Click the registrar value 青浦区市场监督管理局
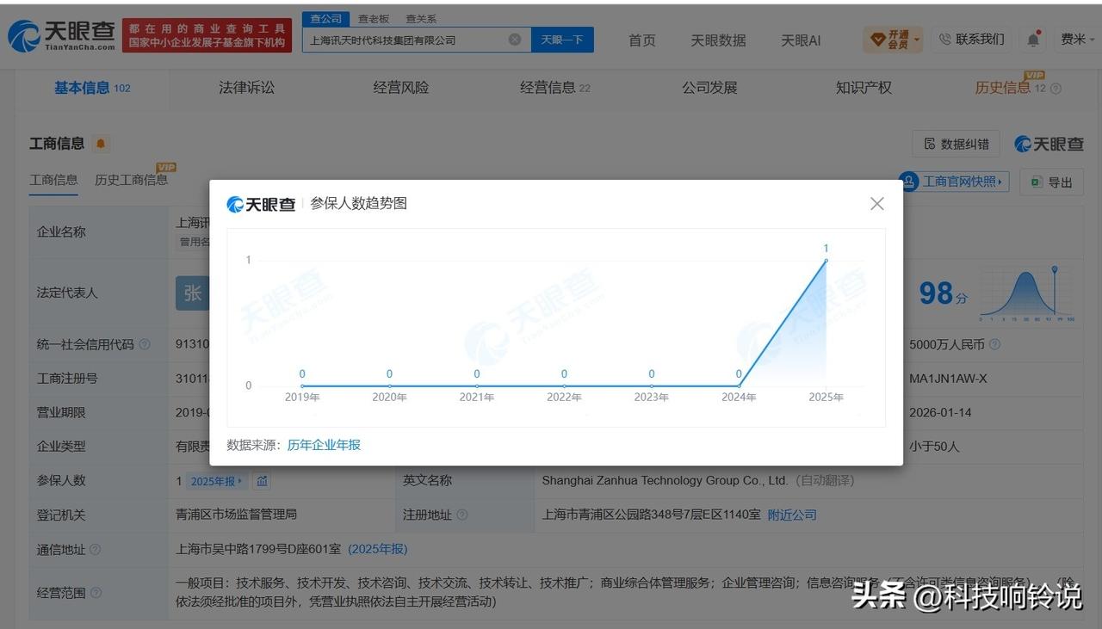This screenshot has height=629, width=1102. [236, 515]
